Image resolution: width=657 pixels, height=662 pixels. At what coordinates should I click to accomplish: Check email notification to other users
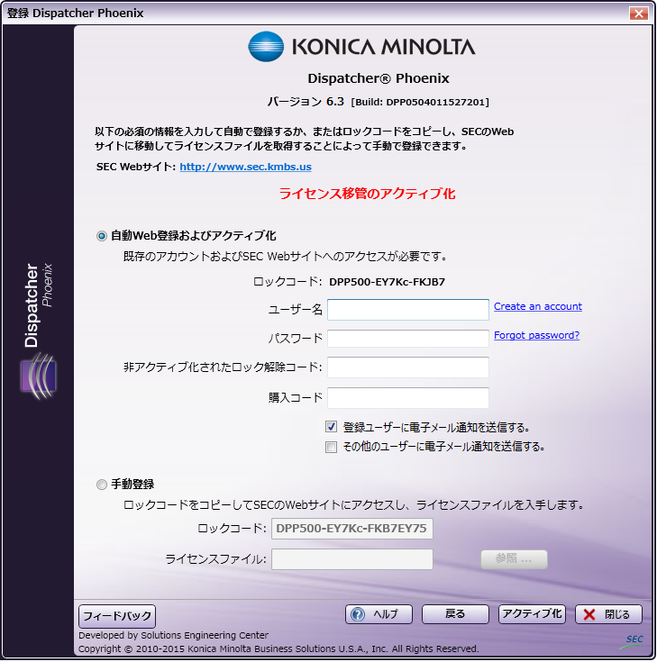332,447
